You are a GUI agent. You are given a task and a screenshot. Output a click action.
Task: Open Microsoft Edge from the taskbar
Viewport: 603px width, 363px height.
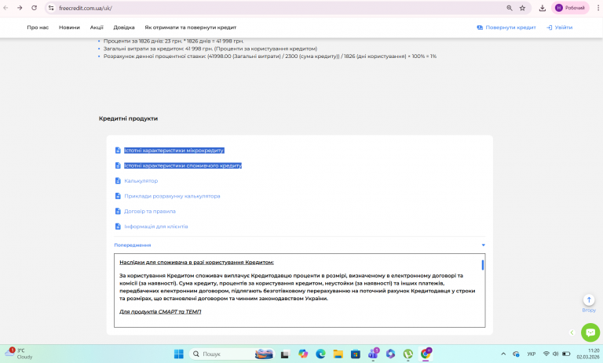pyautogui.click(x=320, y=354)
